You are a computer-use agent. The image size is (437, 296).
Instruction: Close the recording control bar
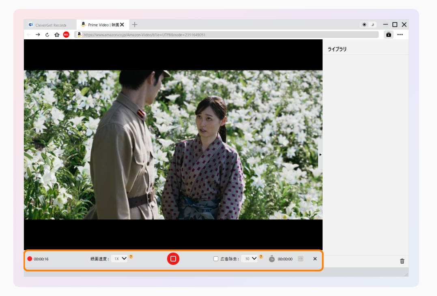(315, 259)
